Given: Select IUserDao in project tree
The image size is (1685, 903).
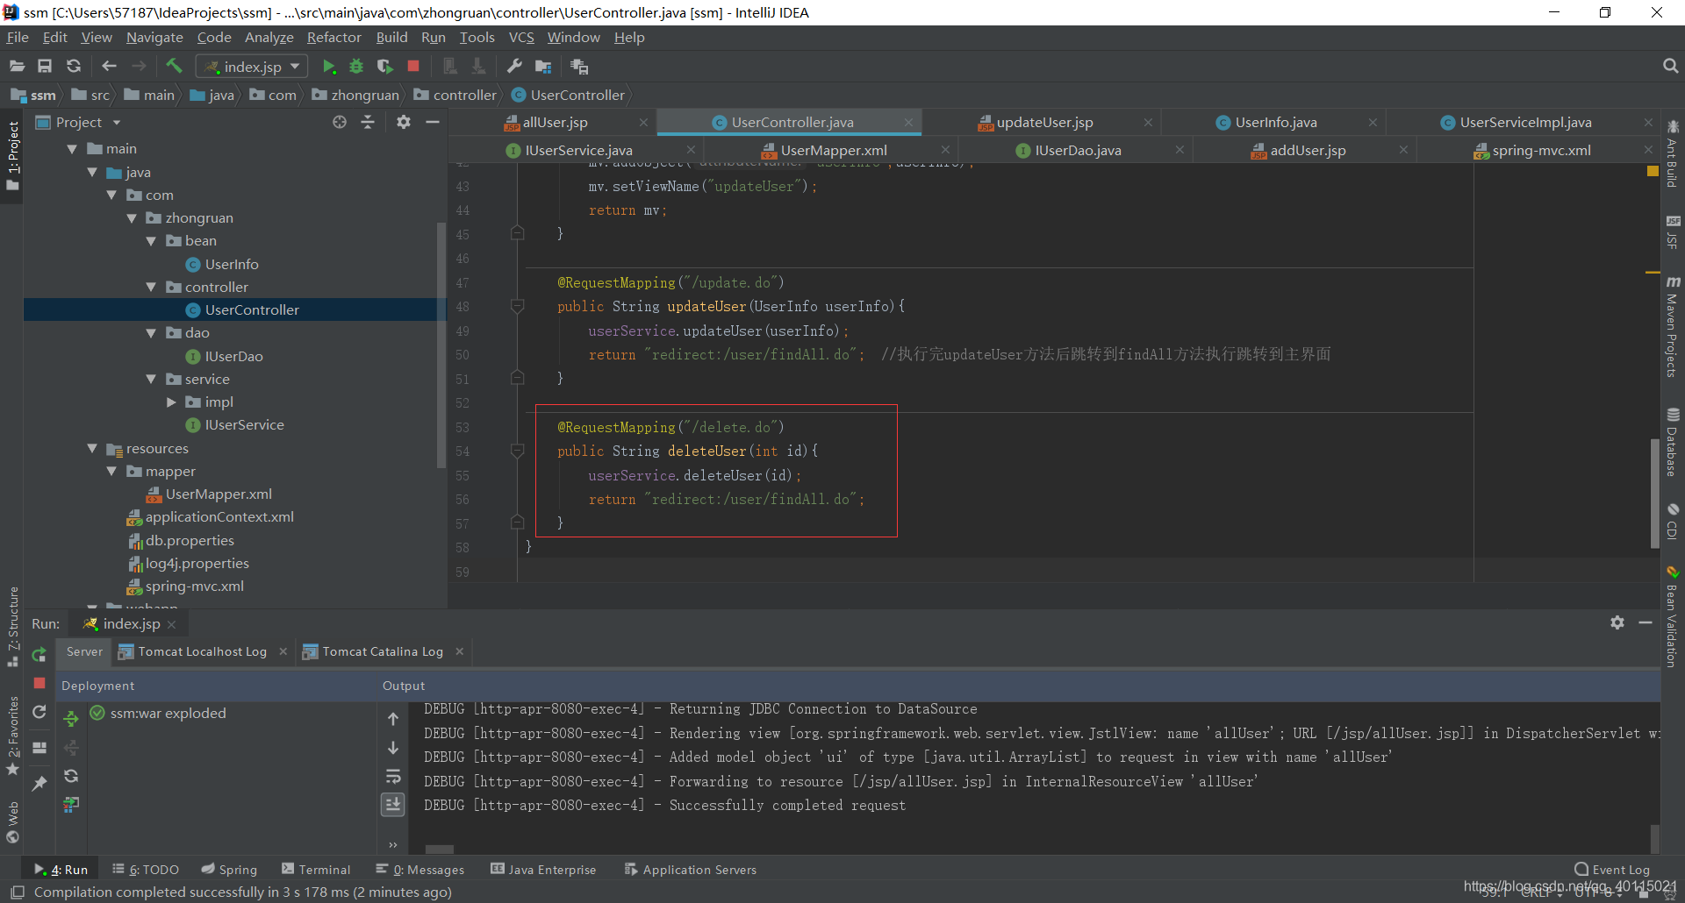Looking at the screenshot, I should tap(233, 357).
